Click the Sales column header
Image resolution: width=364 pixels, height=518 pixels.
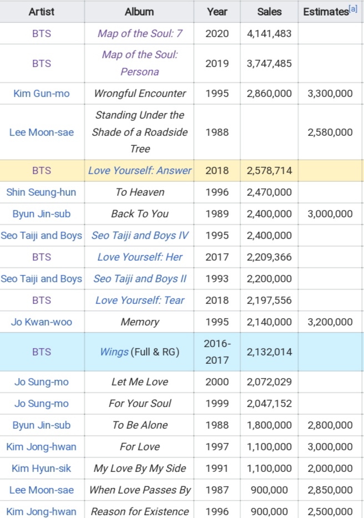269,12
